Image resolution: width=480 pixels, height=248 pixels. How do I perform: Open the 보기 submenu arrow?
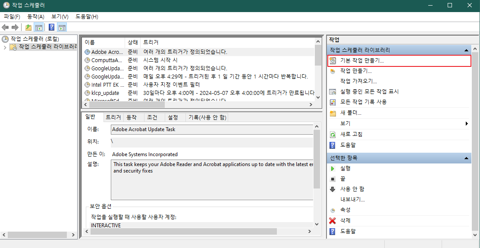coord(467,124)
